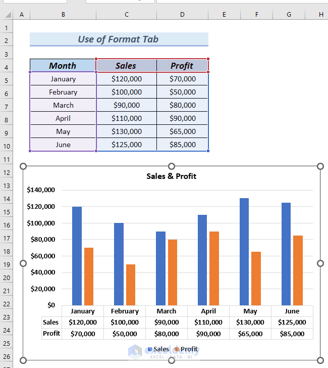Click the Month header cell

click(x=63, y=66)
